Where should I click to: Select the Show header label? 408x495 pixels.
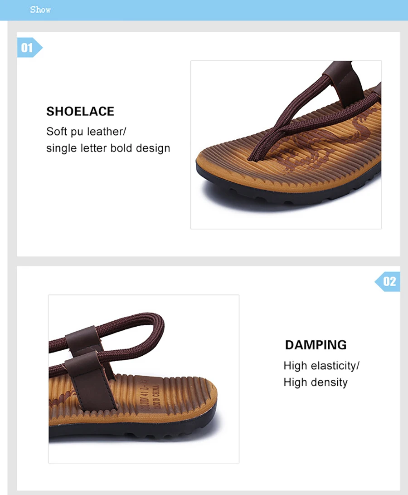pos(40,10)
